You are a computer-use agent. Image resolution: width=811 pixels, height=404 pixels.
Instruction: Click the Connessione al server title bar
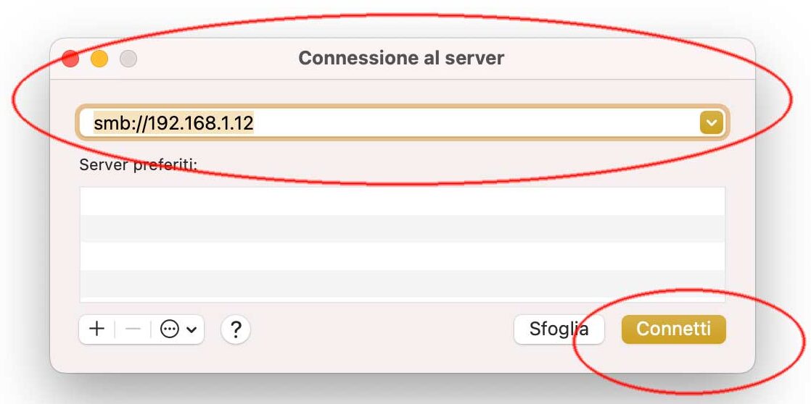pos(401,58)
